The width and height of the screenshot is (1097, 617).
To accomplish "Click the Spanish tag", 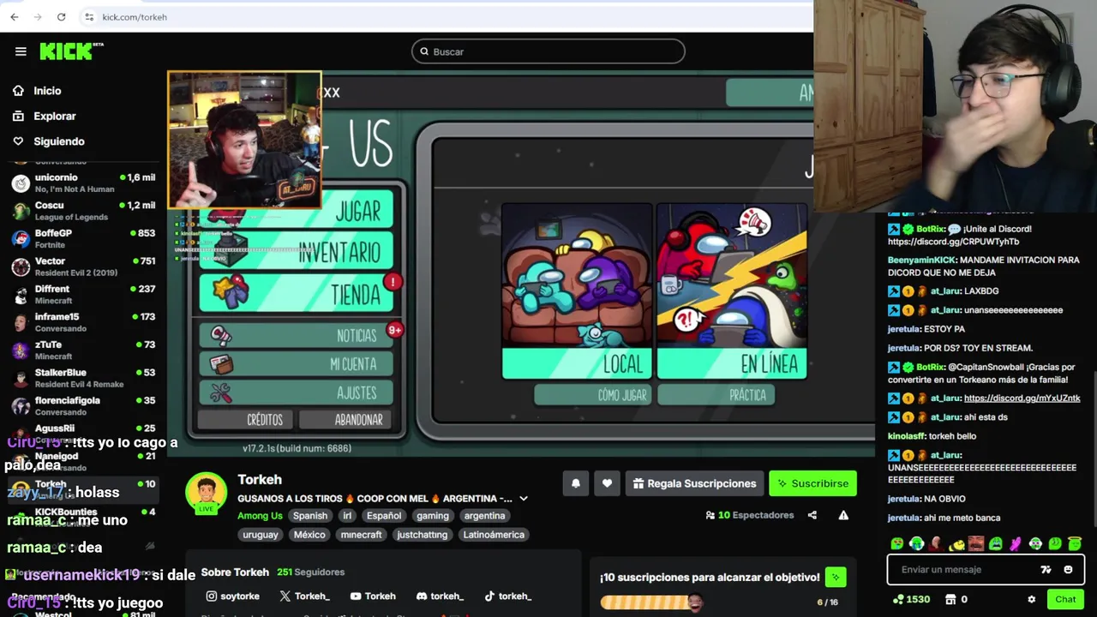I will pyautogui.click(x=310, y=516).
